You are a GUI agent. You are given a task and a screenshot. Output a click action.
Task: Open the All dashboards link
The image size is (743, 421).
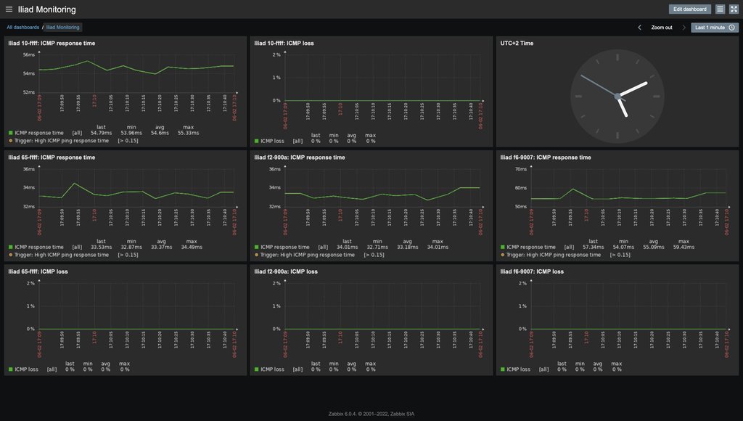click(22, 28)
